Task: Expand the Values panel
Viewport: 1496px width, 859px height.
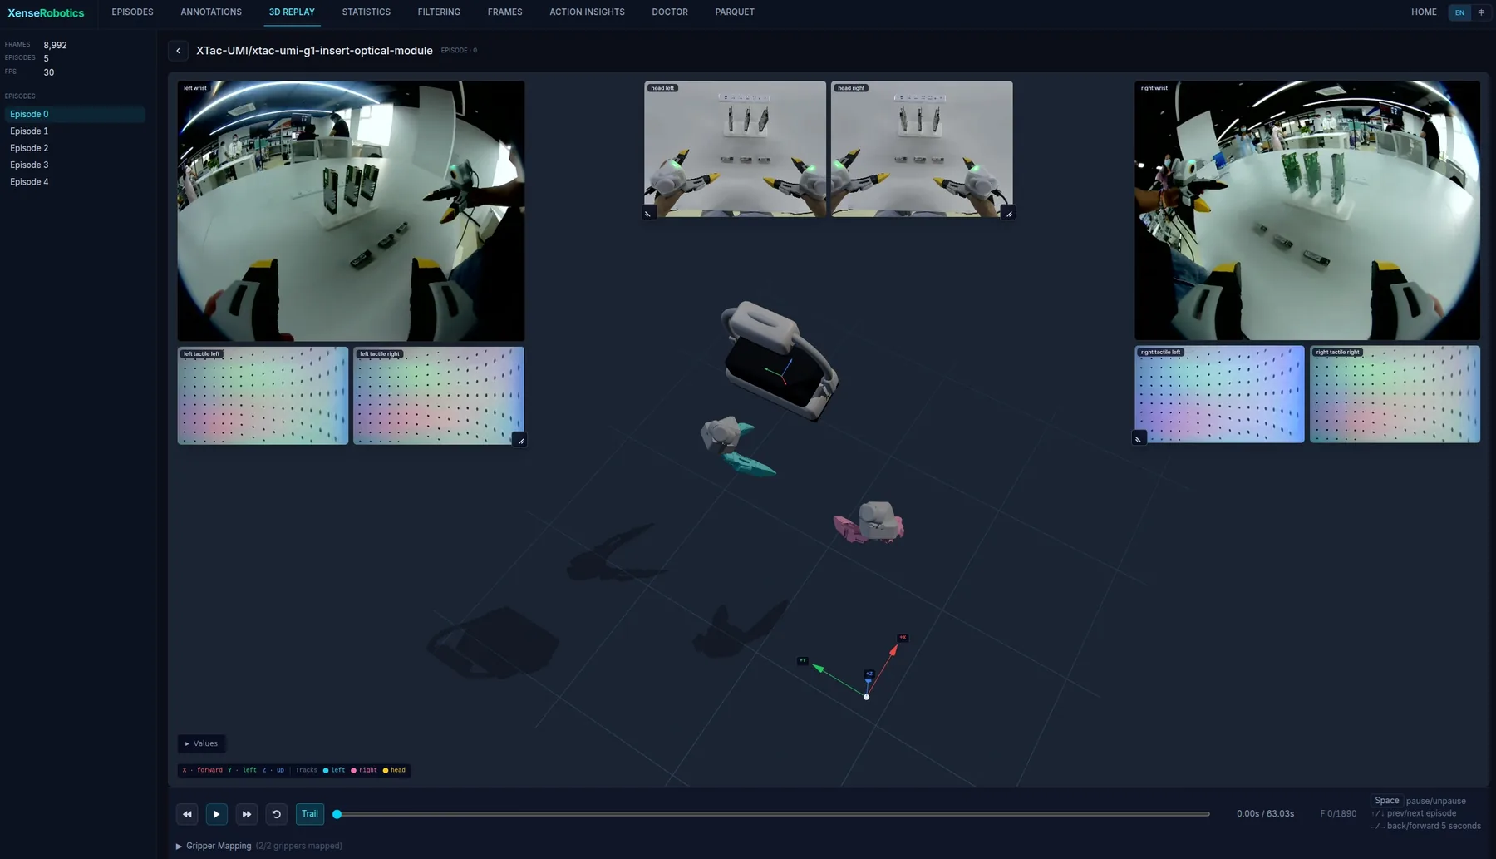Action: point(201,743)
